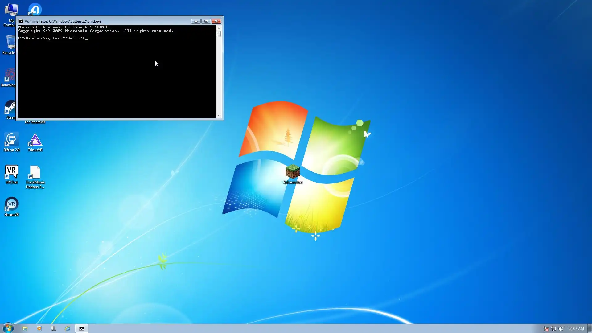
Task: Click Show Desktop strip at taskbar end
Action: [590, 329]
